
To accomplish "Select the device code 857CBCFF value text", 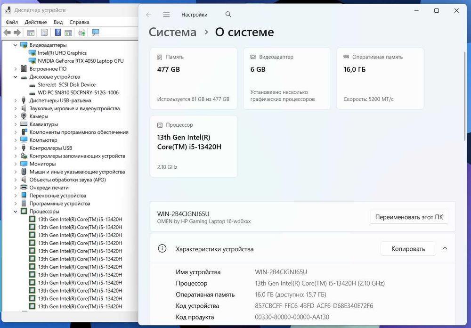I will 314,306.
